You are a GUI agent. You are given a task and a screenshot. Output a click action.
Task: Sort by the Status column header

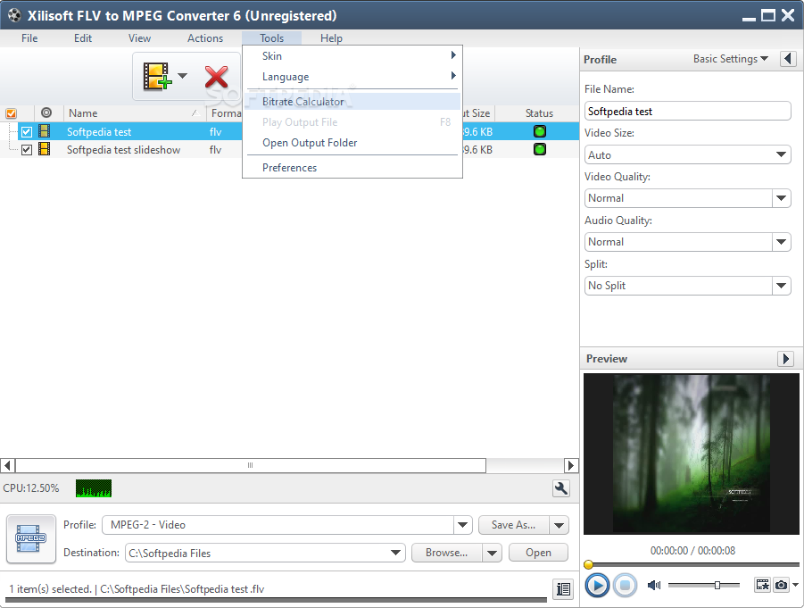click(539, 112)
